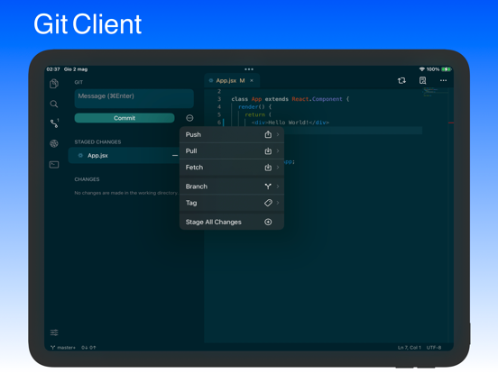498x373 pixels.
Task: Click the battery indicator in status bar
Action: (447, 69)
